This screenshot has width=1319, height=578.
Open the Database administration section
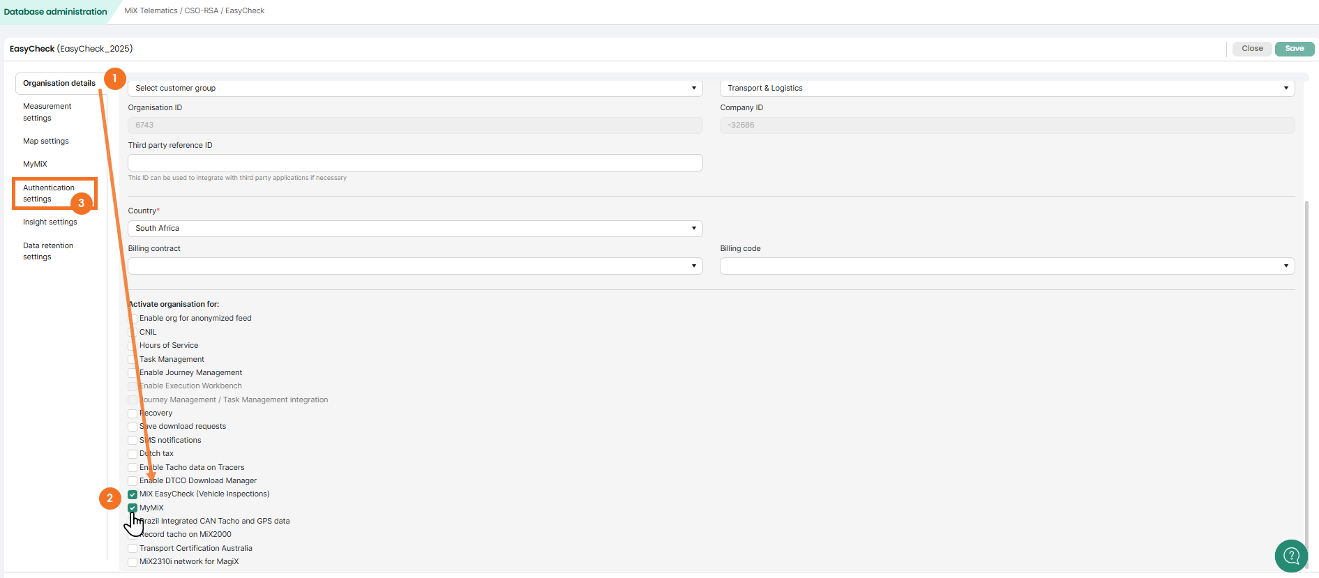pyautogui.click(x=55, y=12)
